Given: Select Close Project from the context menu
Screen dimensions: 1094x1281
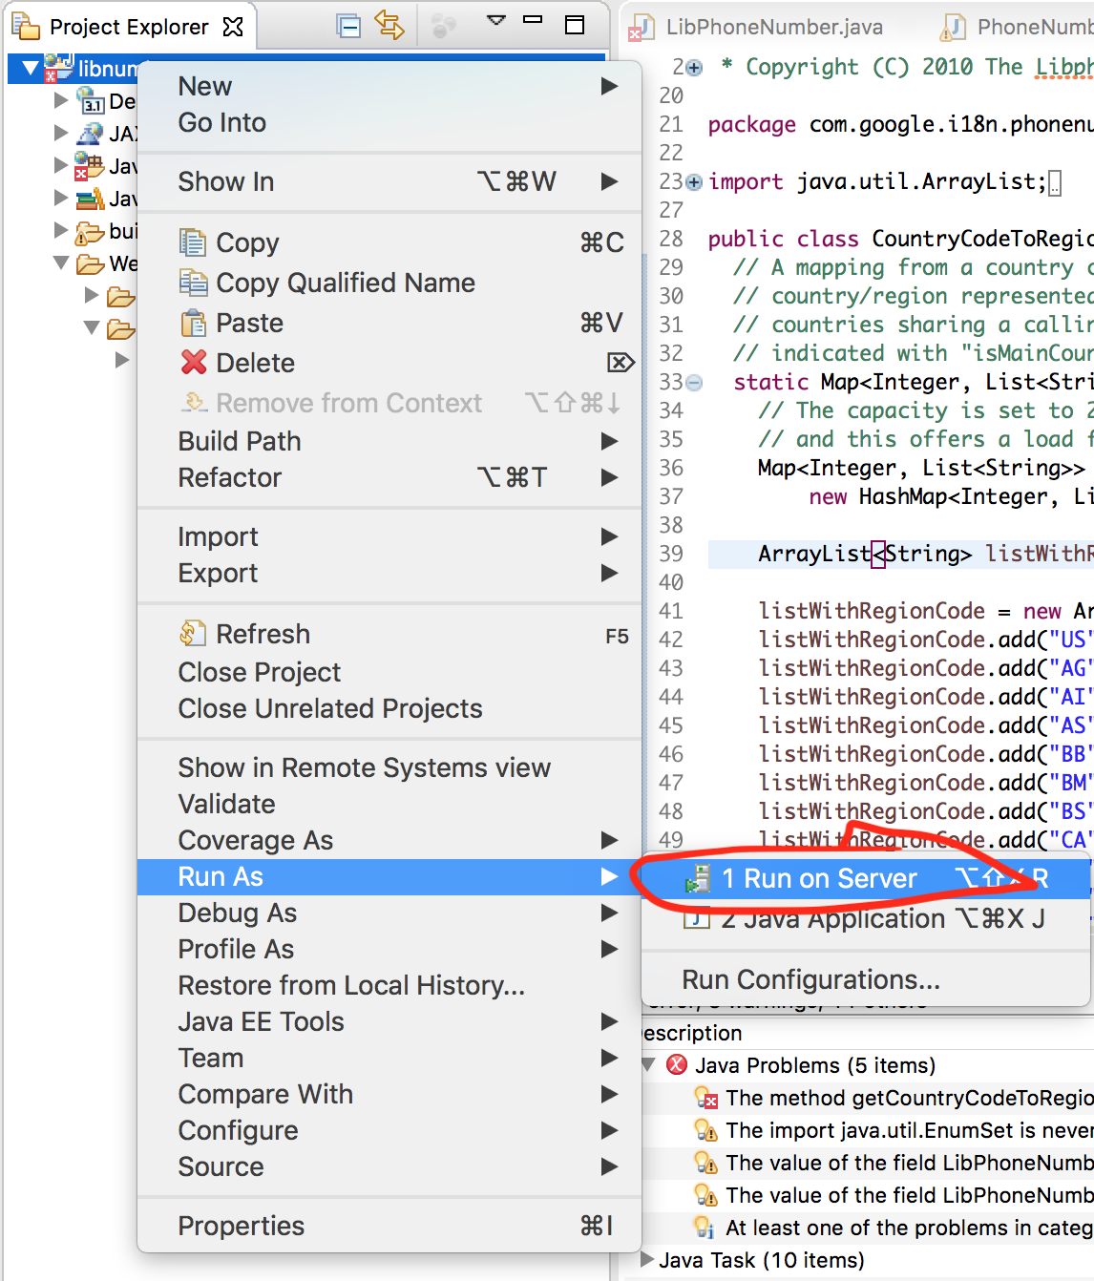Looking at the screenshot, I should pyautogui.click(x=259, y=672).
